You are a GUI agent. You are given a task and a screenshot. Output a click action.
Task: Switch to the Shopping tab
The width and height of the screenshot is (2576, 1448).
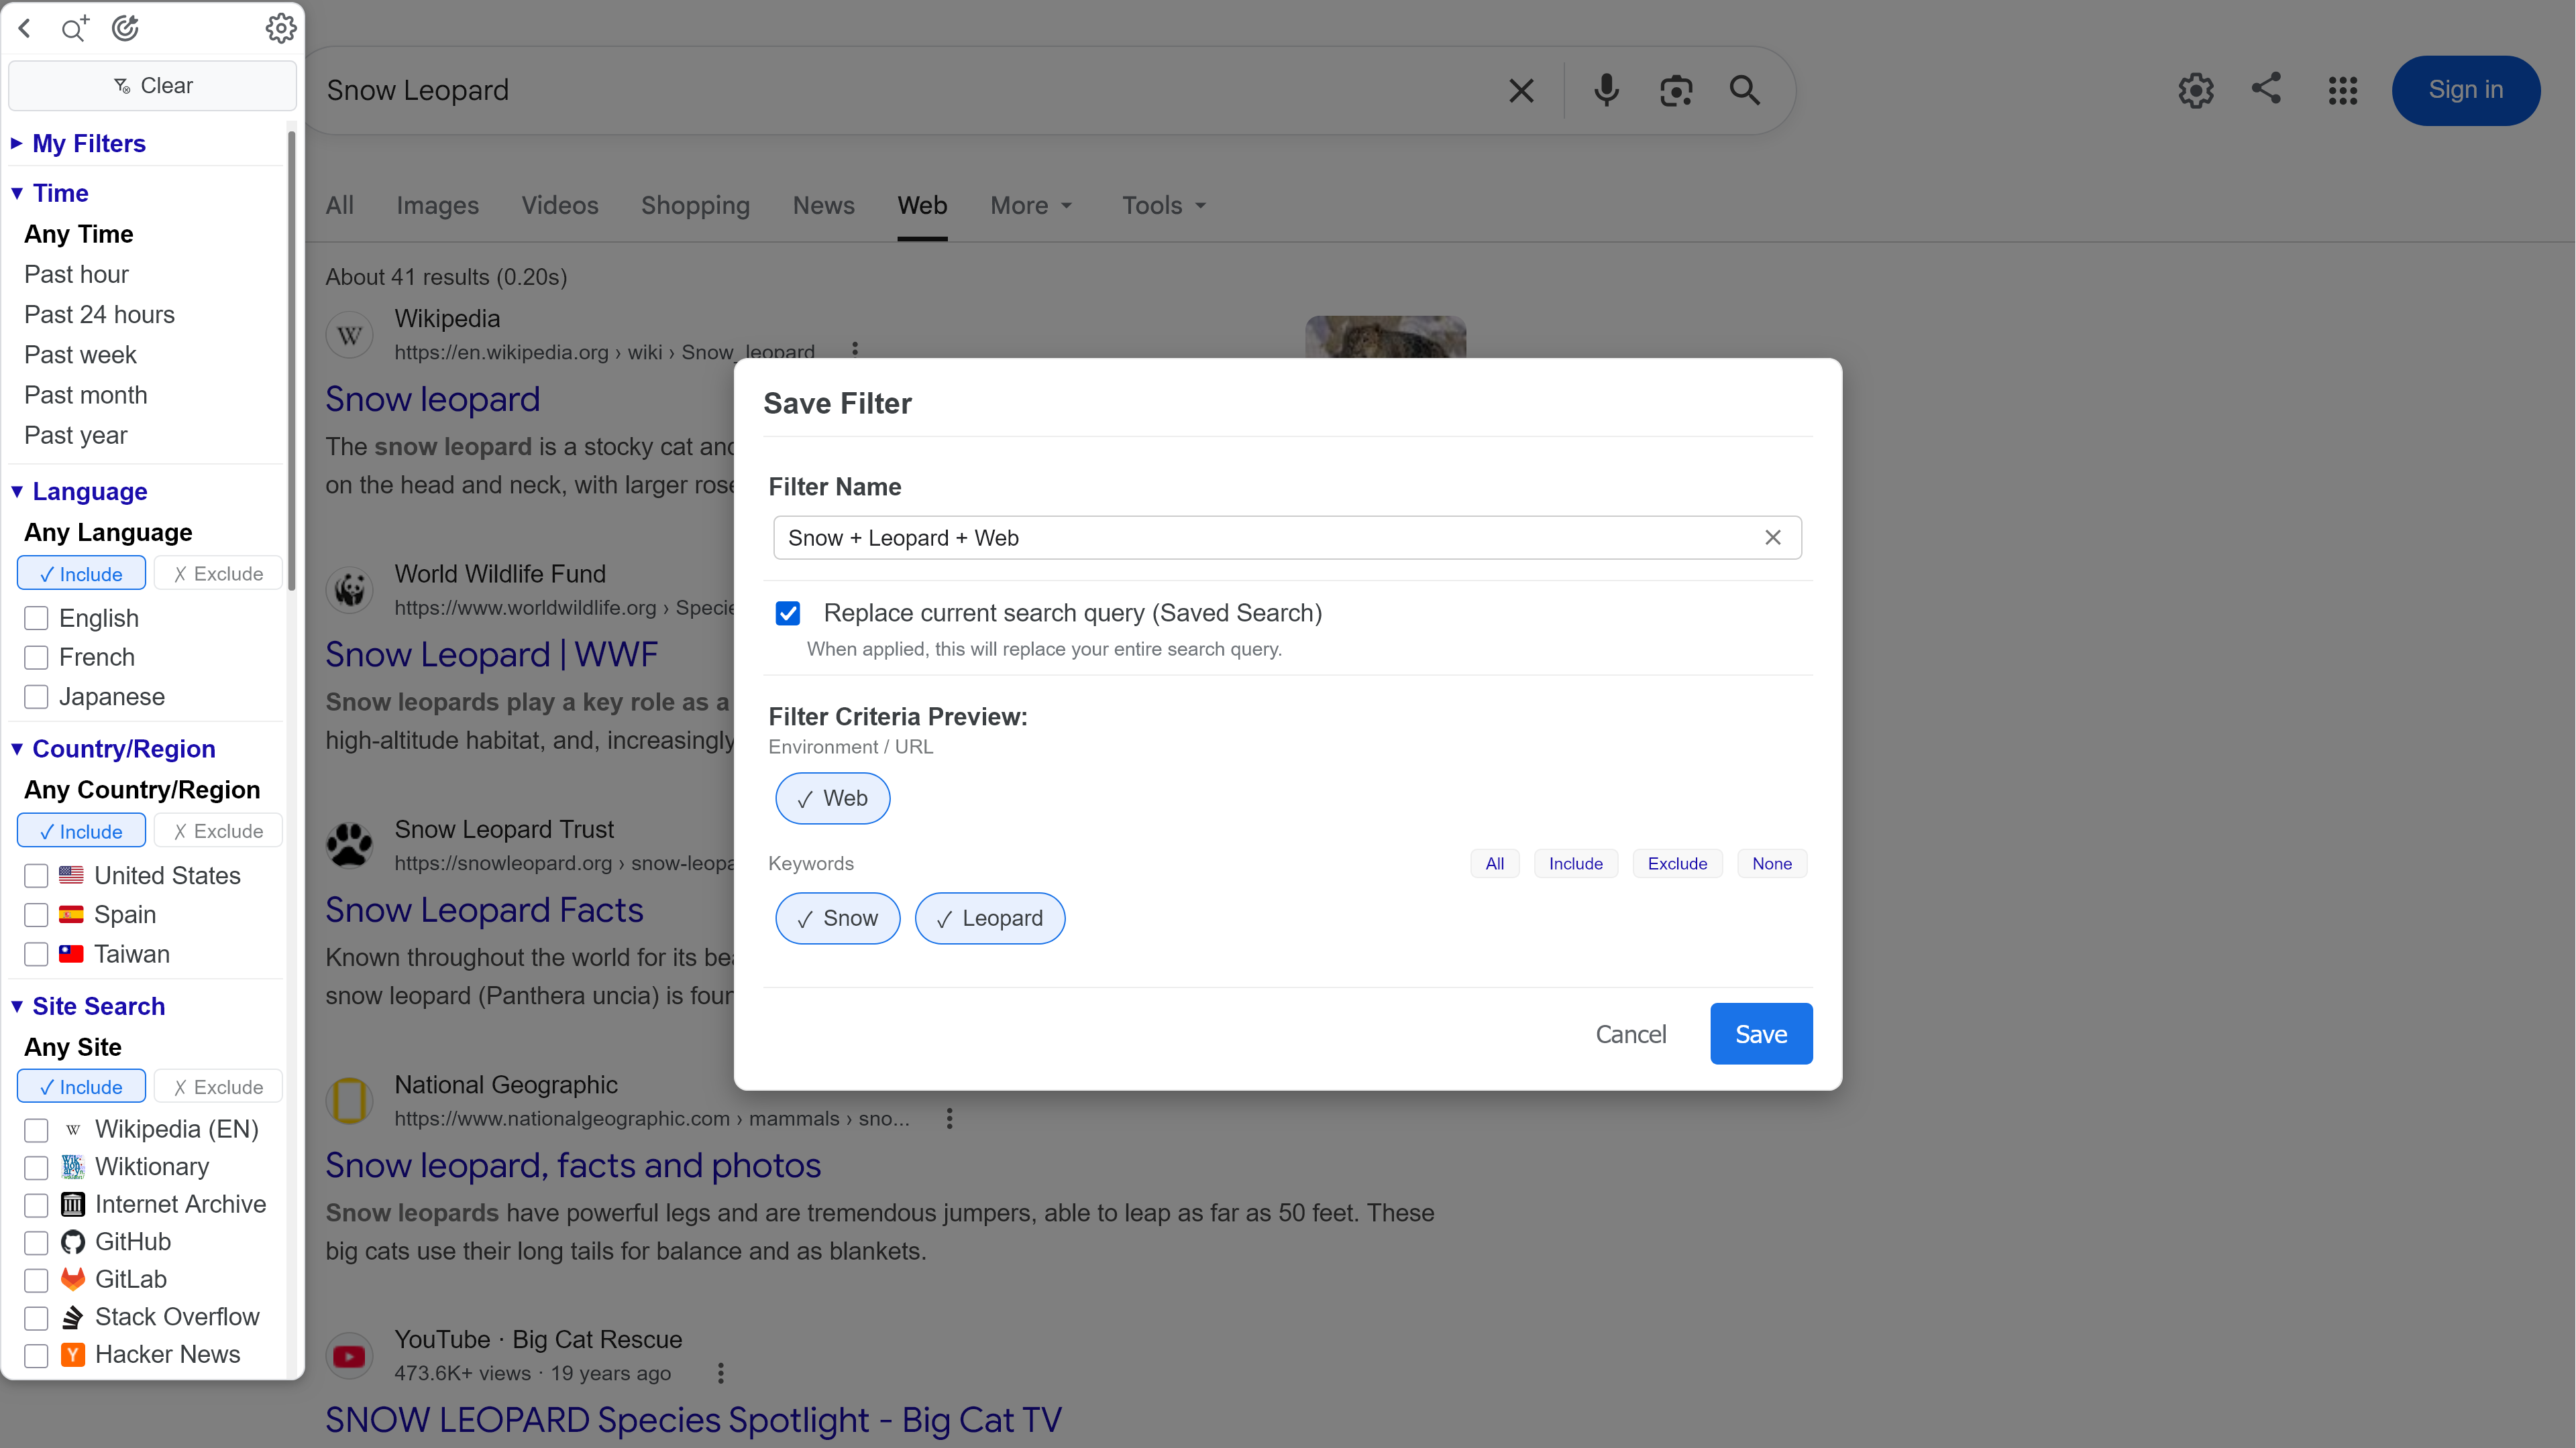[695, 206]
